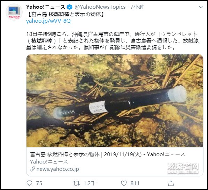Image resolution: width=208 pixels, height=190 pixels.
Task: Click the news.yahoo.co.jp domain text
Action: (57, 169)
